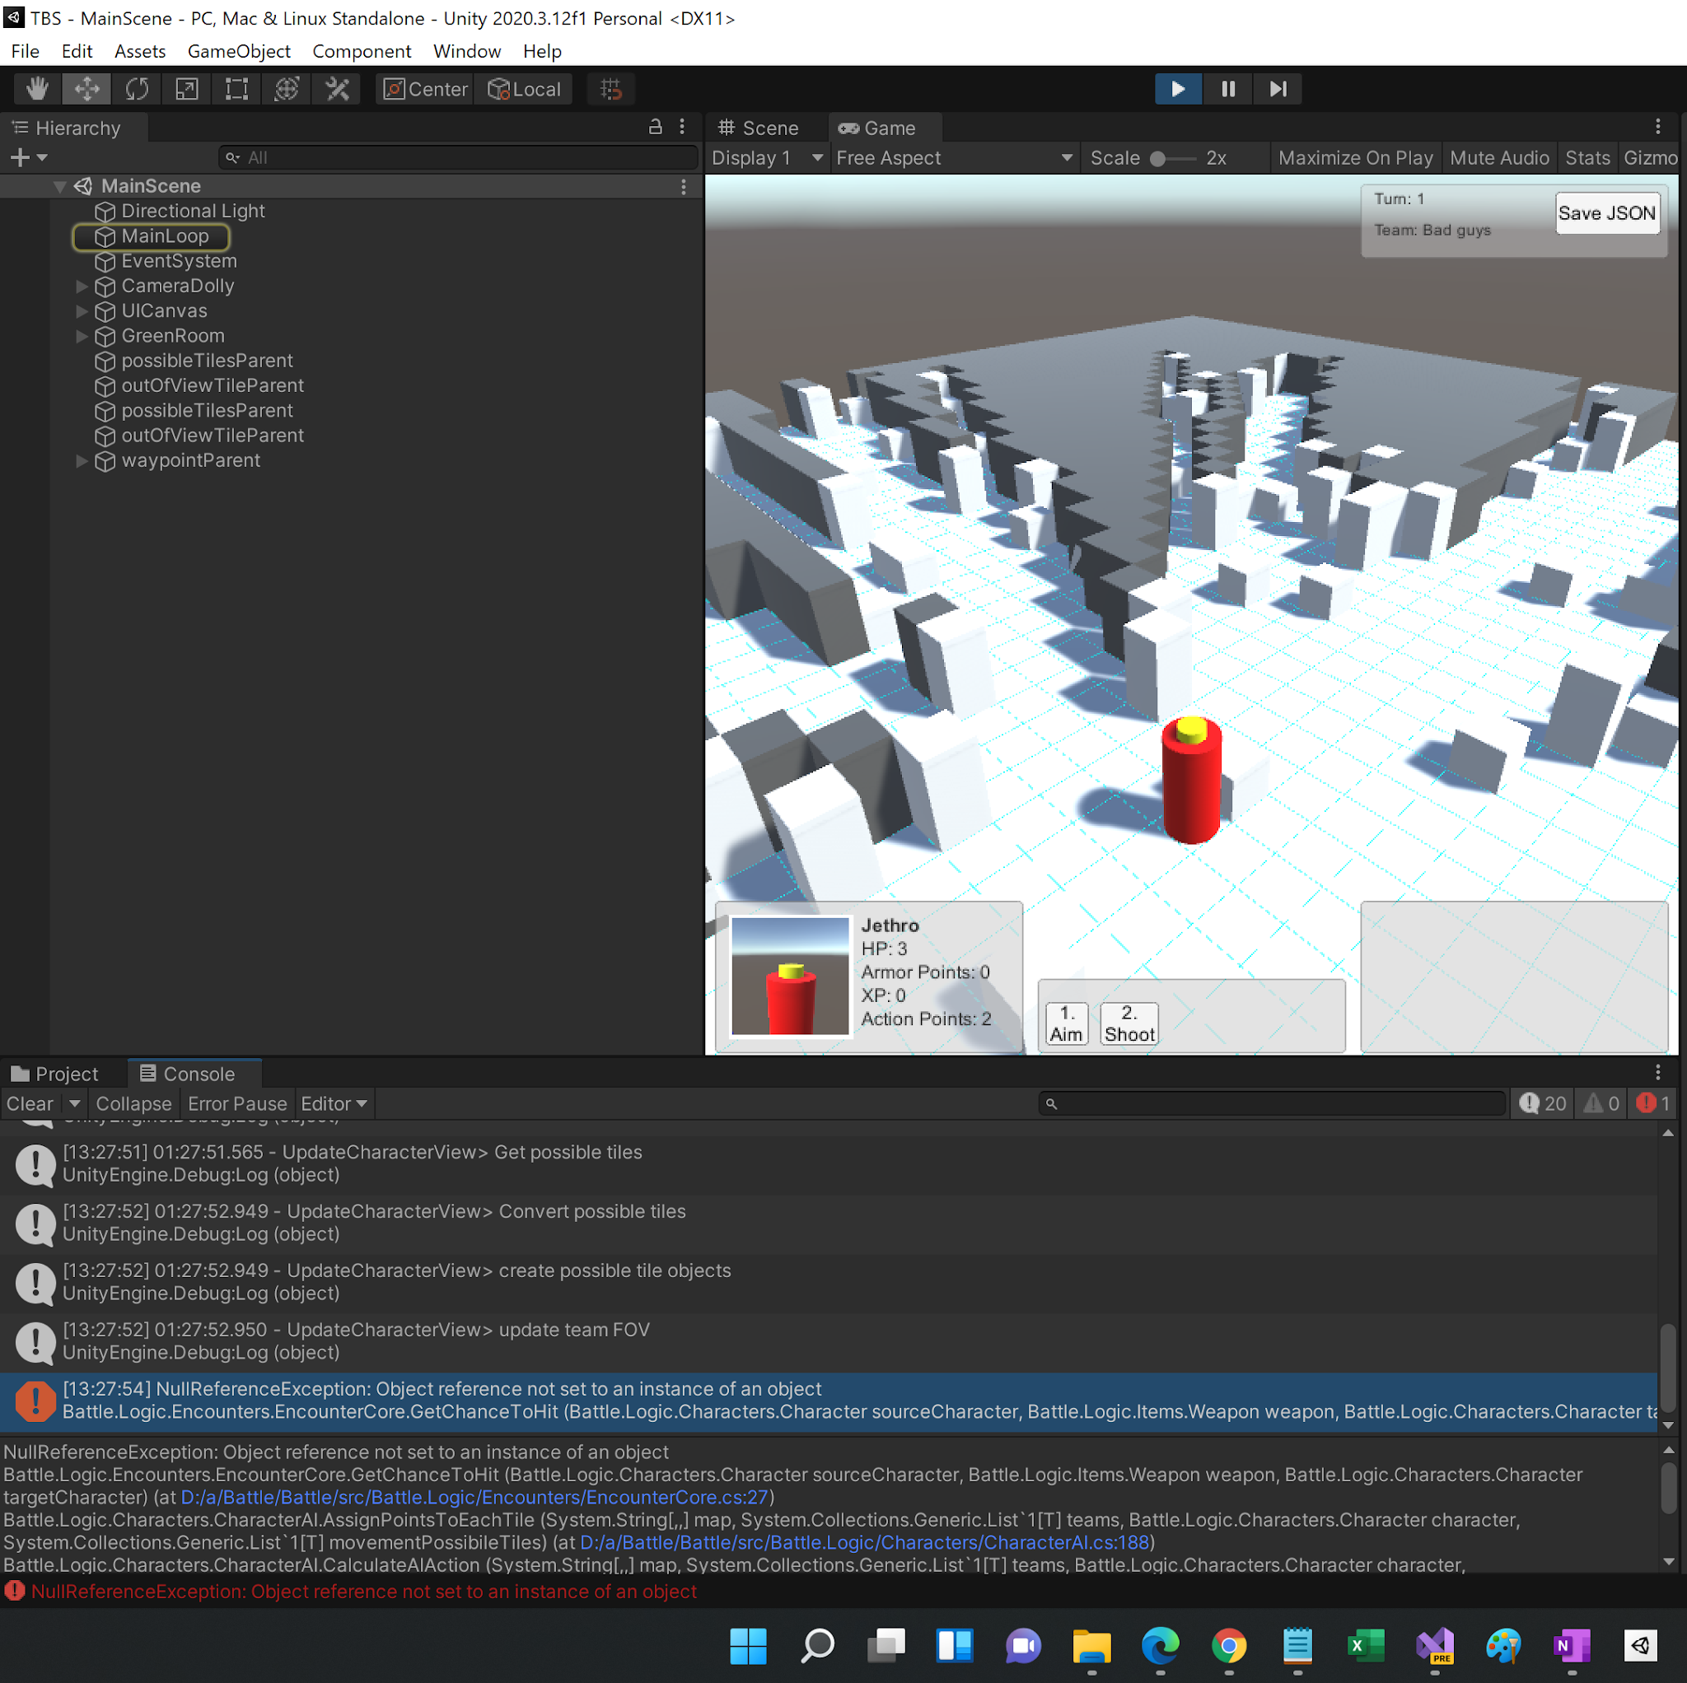Image resolution: width=1687 pixels, height=1683 pixels.
Task: Enable Maximize On Play
Action: [1355, 157]
